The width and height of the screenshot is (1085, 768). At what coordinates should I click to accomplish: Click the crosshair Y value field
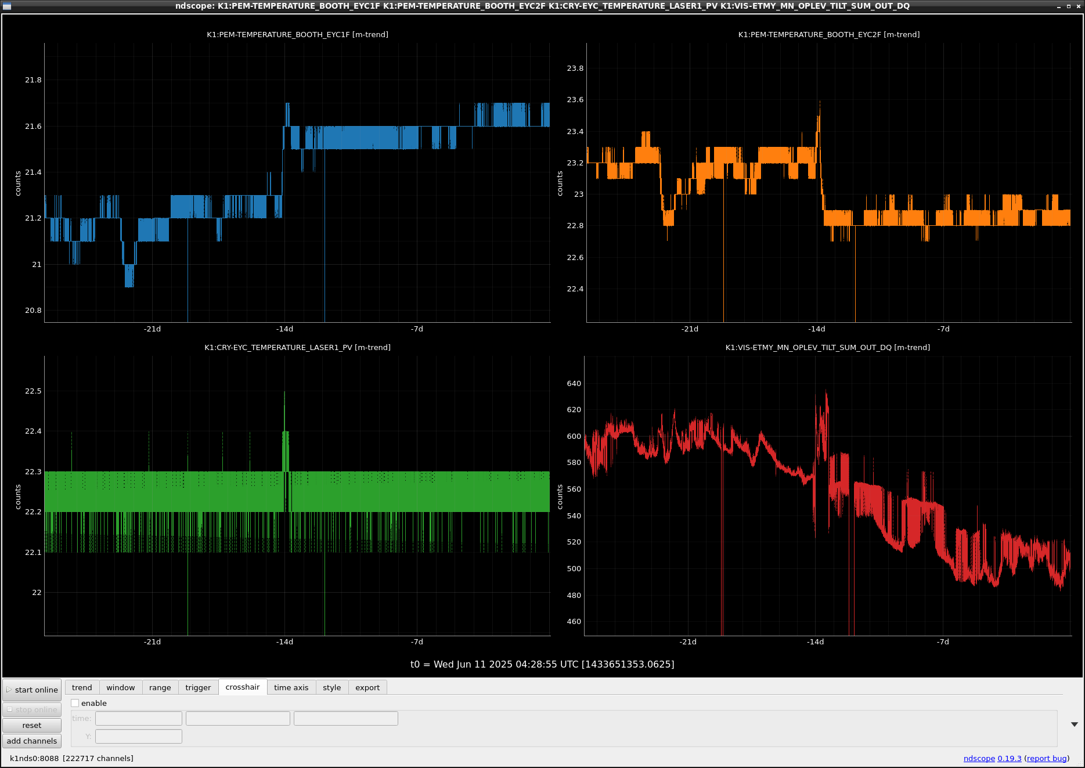tap(139, 736)
